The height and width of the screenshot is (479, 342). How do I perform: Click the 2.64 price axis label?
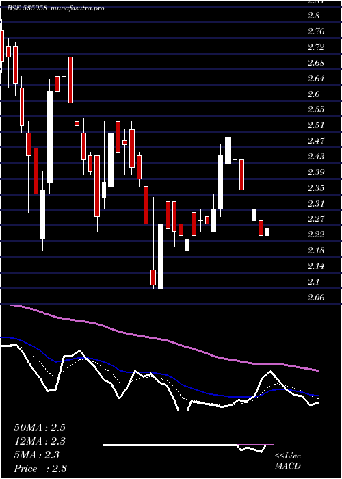(315, 79)
